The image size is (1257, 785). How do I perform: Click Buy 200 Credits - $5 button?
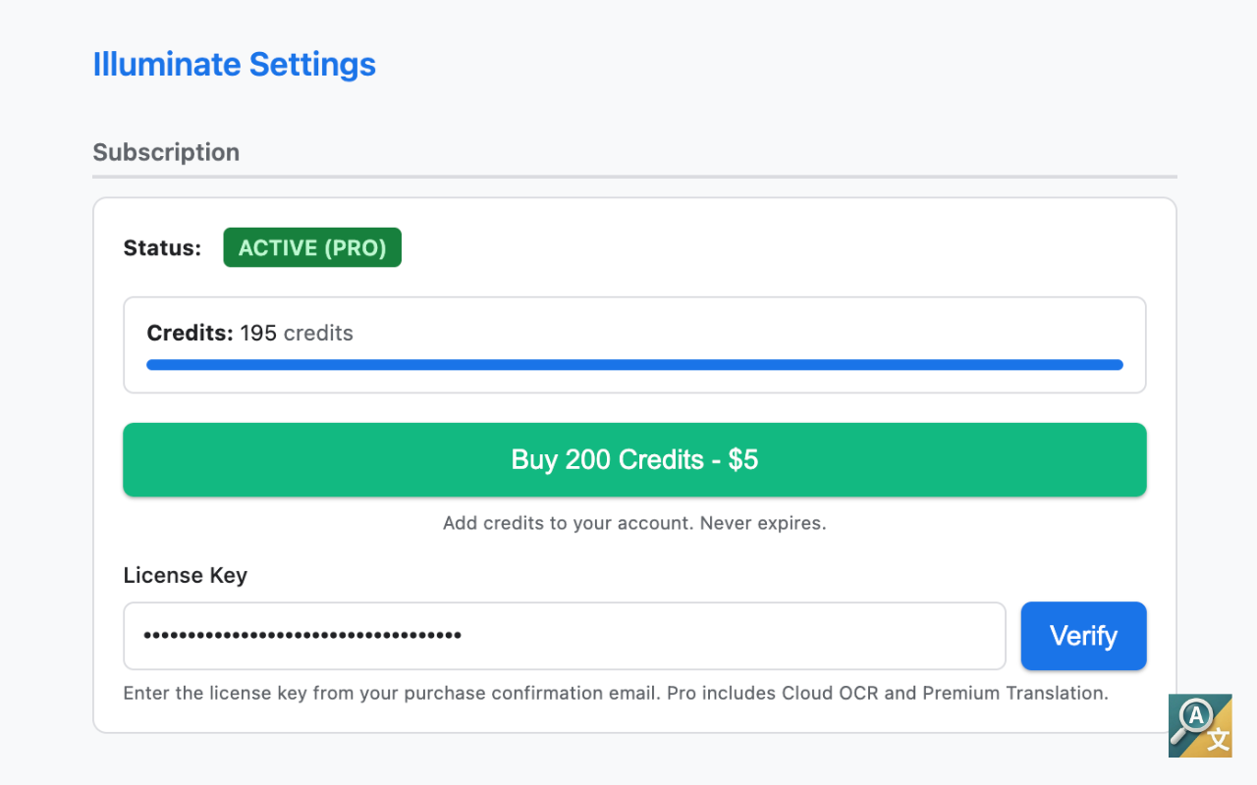(634, 459)
